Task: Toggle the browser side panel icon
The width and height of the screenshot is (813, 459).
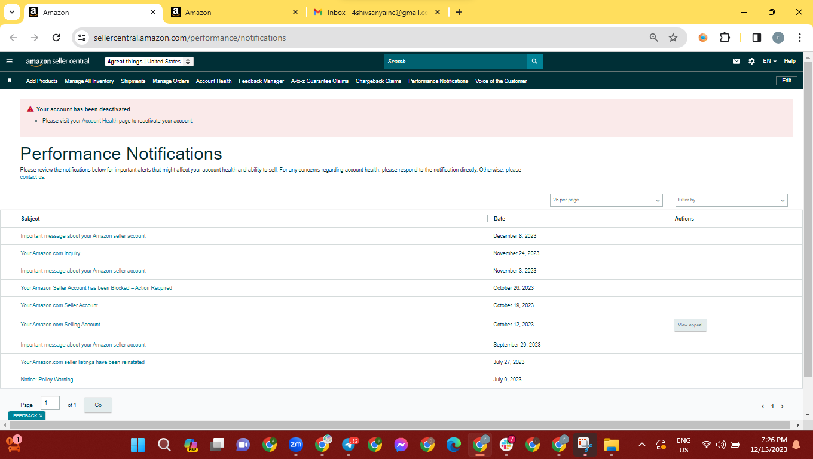Action: pyautogui.click(x=756, y=38)
